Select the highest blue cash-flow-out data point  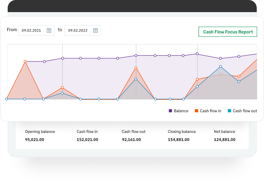pos(220,67)
